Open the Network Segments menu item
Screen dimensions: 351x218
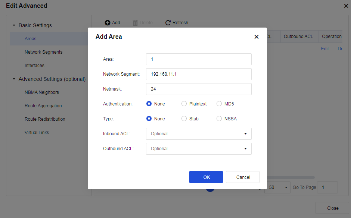[43, 52]
